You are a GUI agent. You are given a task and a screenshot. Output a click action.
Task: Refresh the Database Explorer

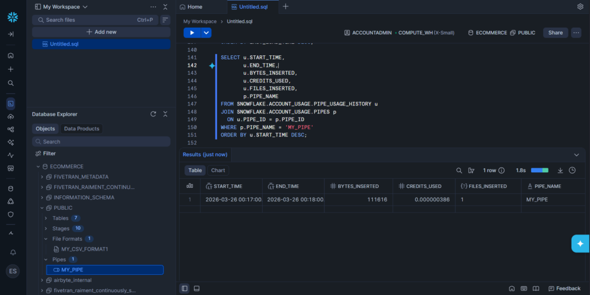[x=153, y=114]
